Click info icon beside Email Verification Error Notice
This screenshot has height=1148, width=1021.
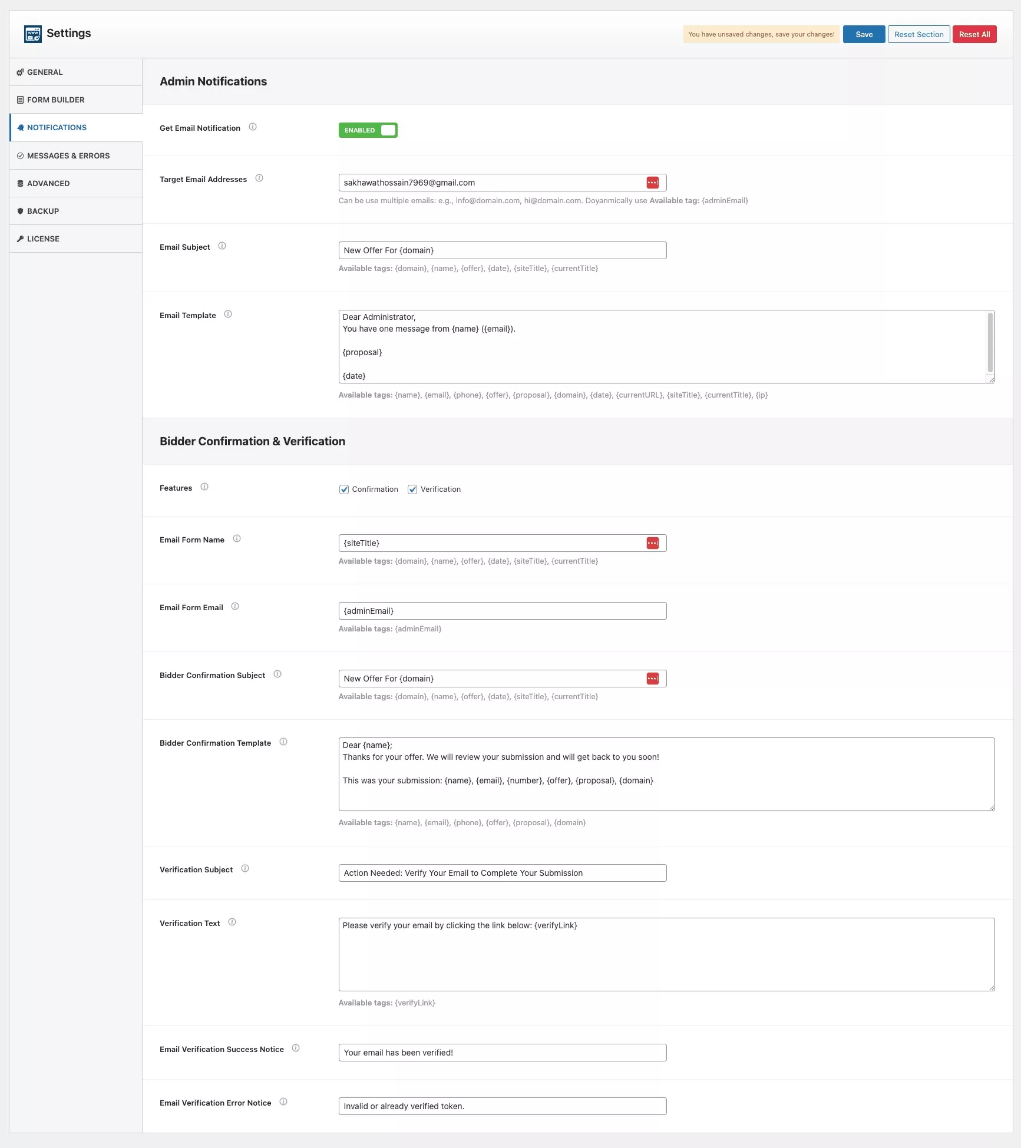283,1102
